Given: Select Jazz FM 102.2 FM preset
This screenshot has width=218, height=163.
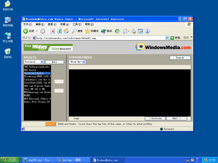Looking at the screenshot, I should click(37, 89).
